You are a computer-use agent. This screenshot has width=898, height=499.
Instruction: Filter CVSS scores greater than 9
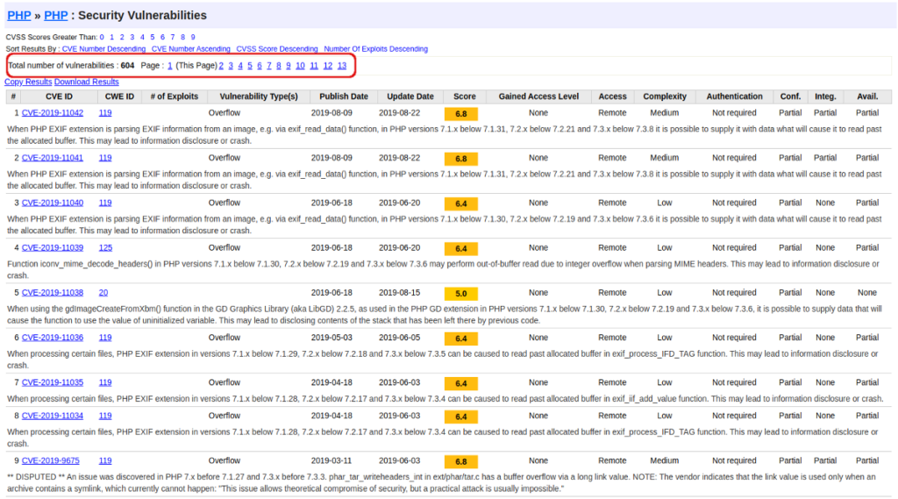tap(193, 37)
